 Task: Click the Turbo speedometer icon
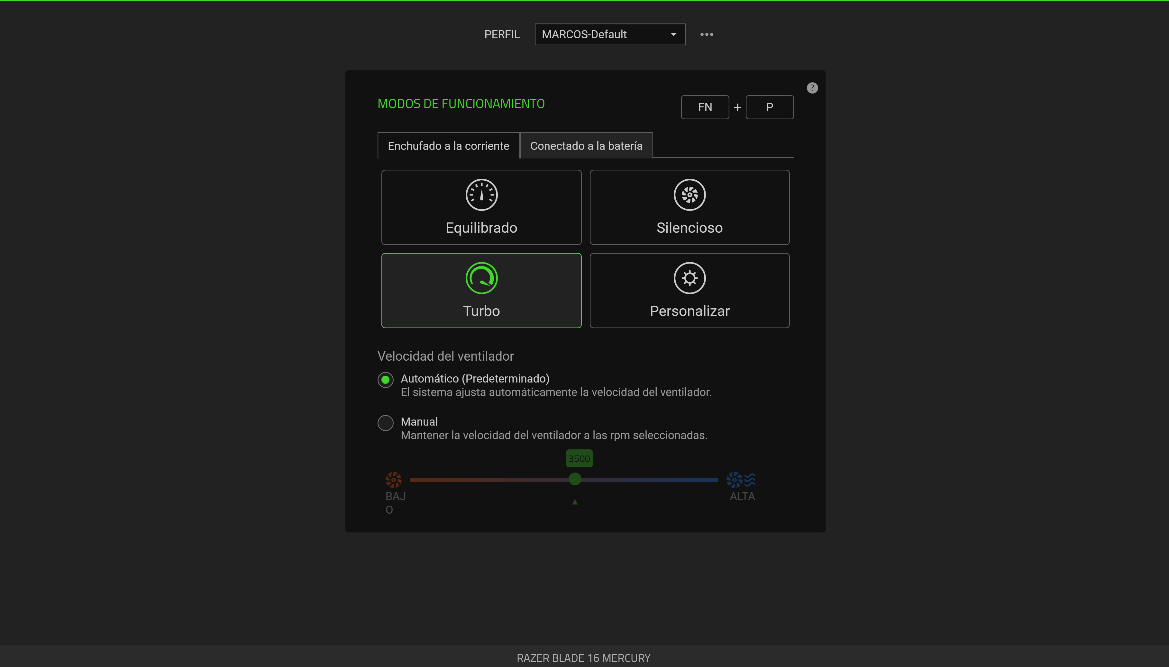(x=481, y=278)
